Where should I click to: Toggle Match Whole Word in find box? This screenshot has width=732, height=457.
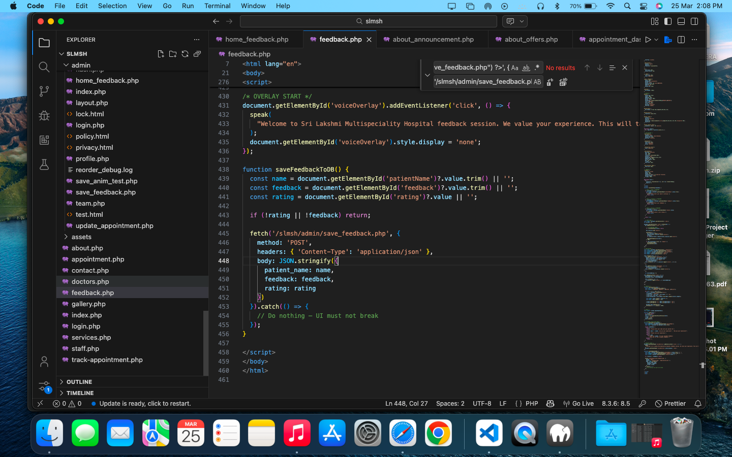pos(526,68)
